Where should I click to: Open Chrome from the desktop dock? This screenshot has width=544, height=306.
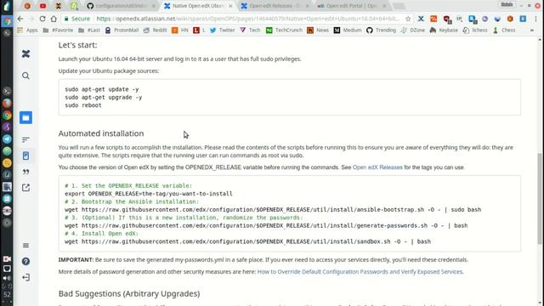tap(7, 116)
